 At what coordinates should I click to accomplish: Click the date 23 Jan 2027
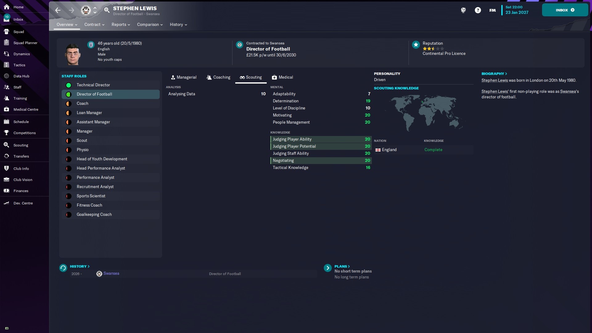tap(517, 12)
